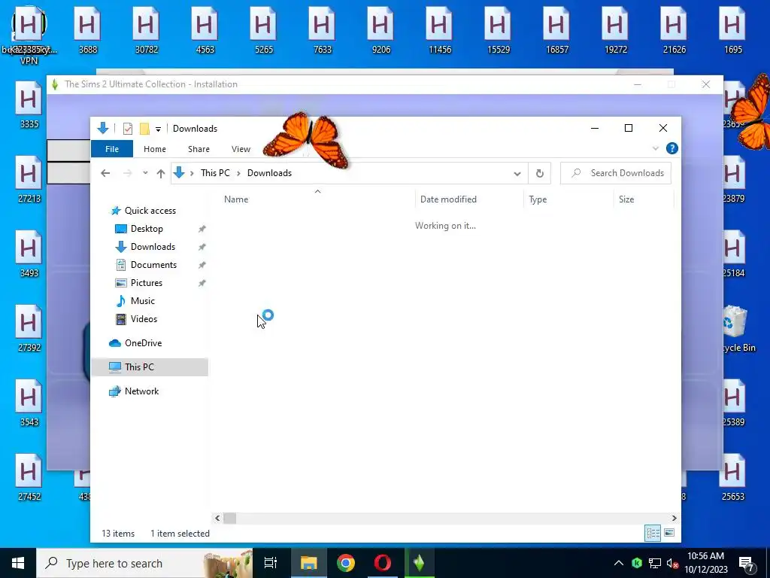The height and width of the screenshot is (578, 770).
Task: Switch to Large icons view layout
Action: [x=668, y=533]
